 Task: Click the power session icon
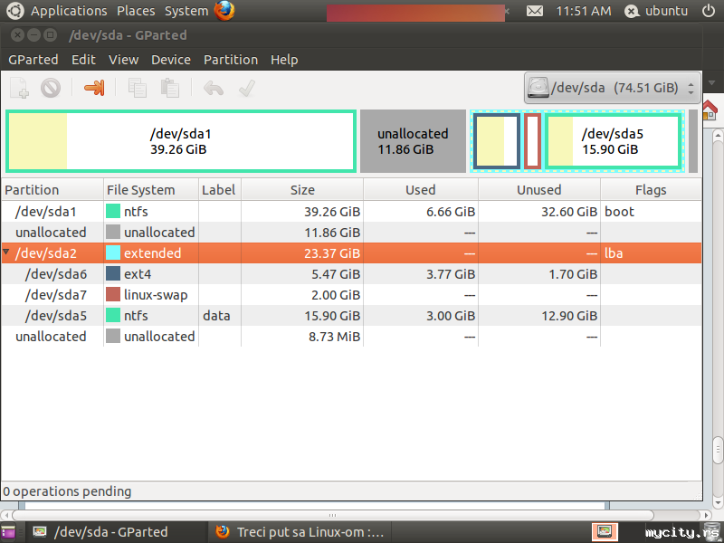coord(709,11)
